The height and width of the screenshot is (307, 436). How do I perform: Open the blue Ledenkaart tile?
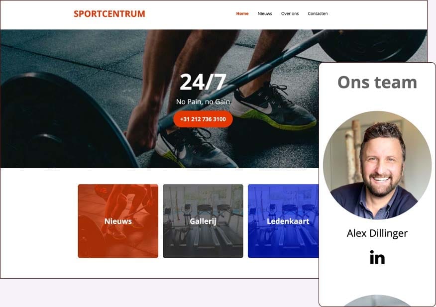click(x=283, y=221)
